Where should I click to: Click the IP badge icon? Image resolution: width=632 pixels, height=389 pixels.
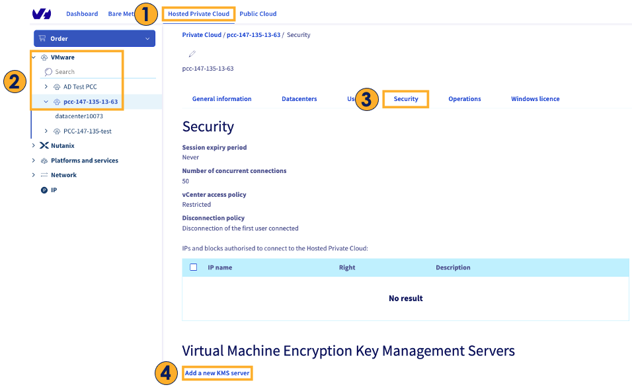44,190
